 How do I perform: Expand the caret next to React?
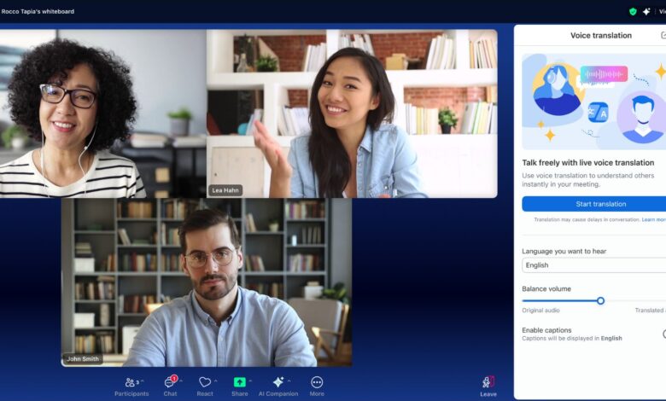coord(216,381)
